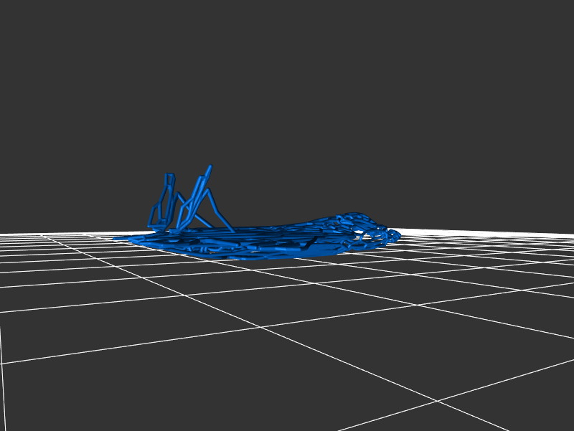Image resolution: width=574 pixels, height=431 pixels.
Task: Click the leftmost edge of the flat blue mesh
Action: tap(116, 238)
